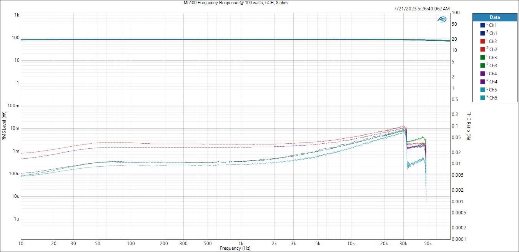Click the L Ch1 dark blue swatch
The width and height of the screenshot is (519, 252).
point(482,25)
